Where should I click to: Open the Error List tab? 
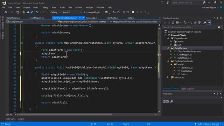[10, 119]
